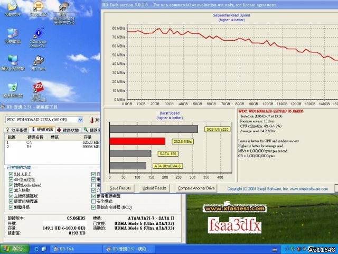Click the 硬碟名稱 column header
Image resolution: width=338 pixels, height=254 pixels.
(35, 137)
